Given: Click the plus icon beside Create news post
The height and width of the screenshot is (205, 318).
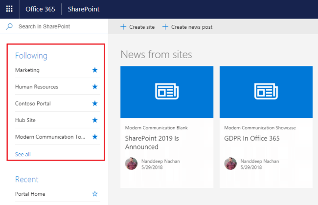Looking at the screenshot, I should click(x=165, y=27).
